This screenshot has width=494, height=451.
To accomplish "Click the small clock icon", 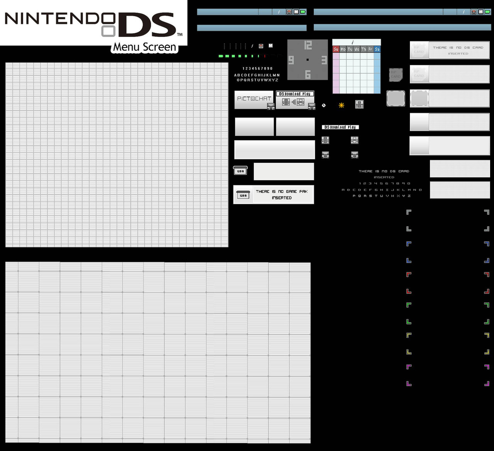I will point(324,105).
